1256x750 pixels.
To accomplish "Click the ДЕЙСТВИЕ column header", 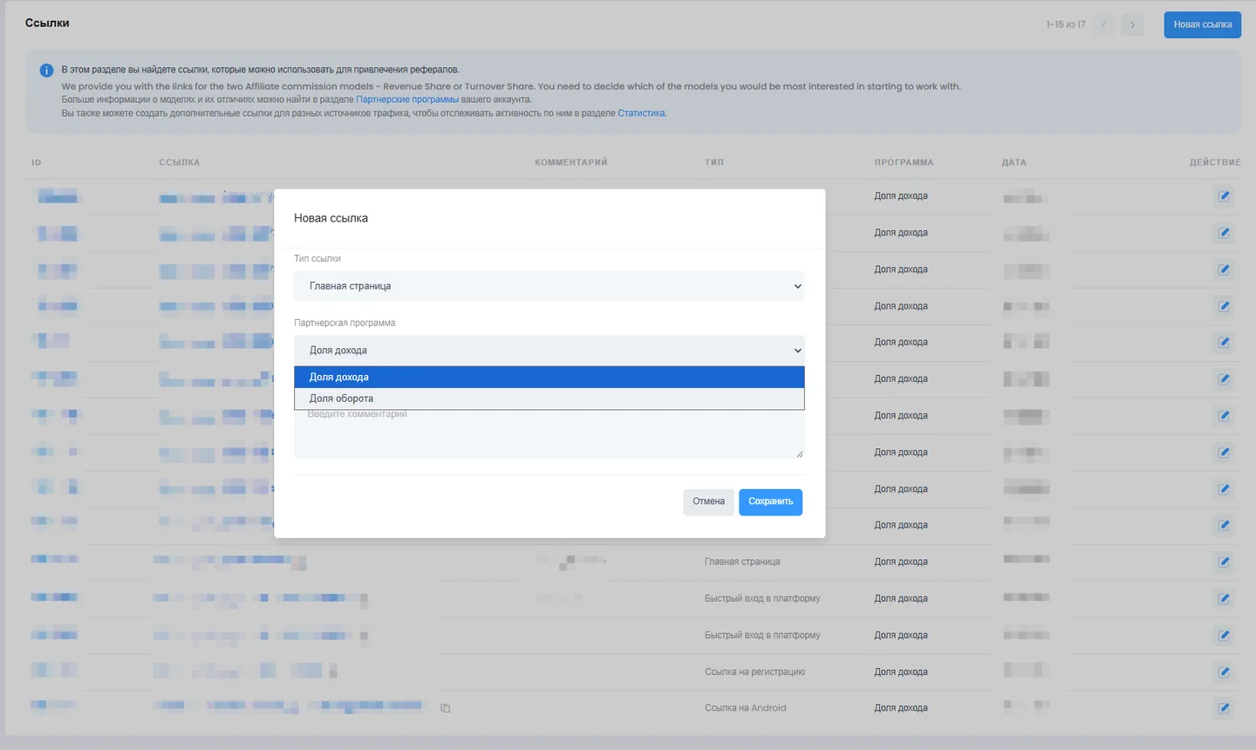I will click(x=1215, y=162).
